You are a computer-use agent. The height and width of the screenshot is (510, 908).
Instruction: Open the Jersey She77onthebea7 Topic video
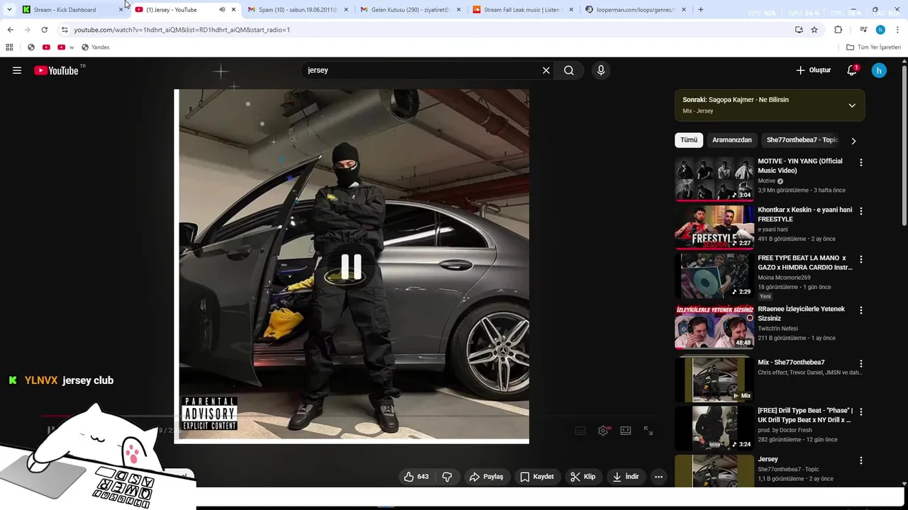[768, 459]
